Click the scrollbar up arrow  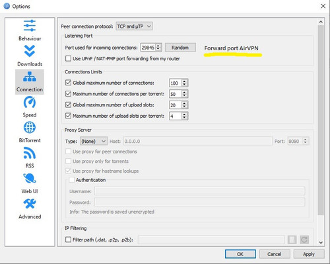(321, 22)
